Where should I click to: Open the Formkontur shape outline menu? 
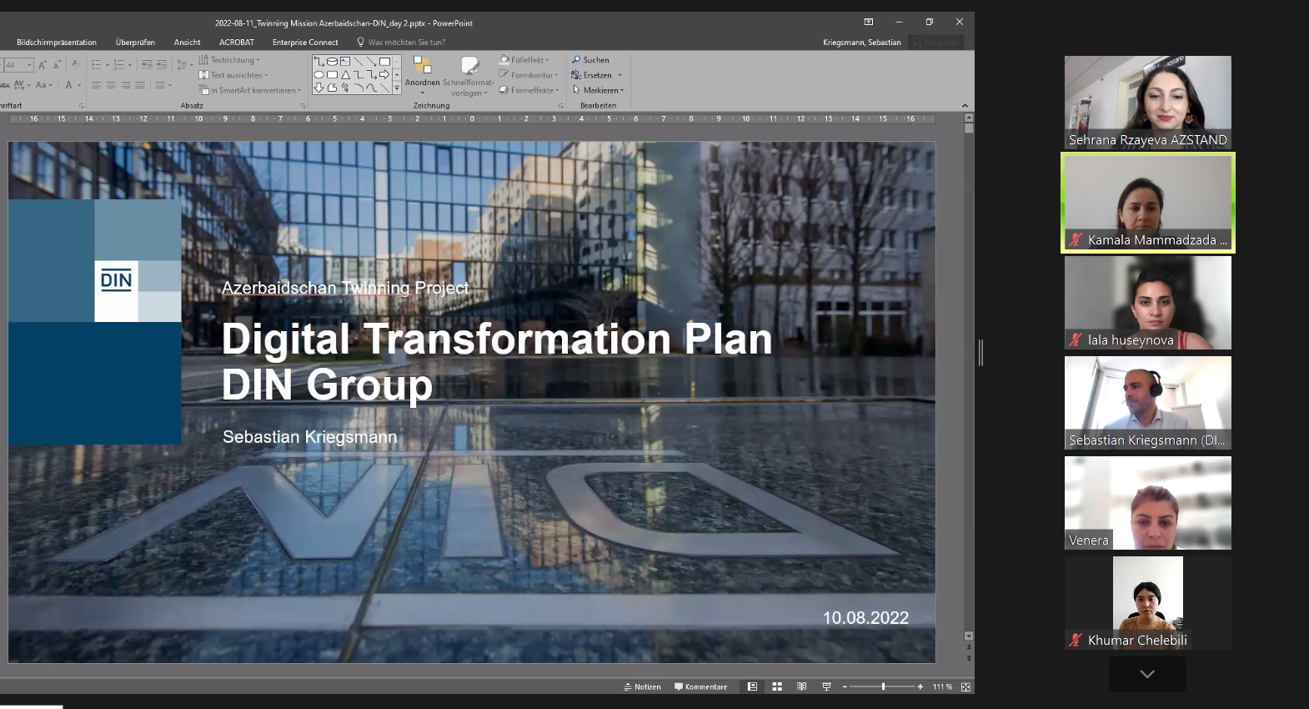[529, 75]
